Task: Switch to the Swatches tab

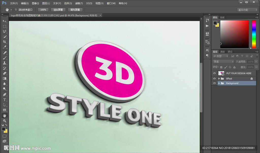Action: (x=222, y=17)
